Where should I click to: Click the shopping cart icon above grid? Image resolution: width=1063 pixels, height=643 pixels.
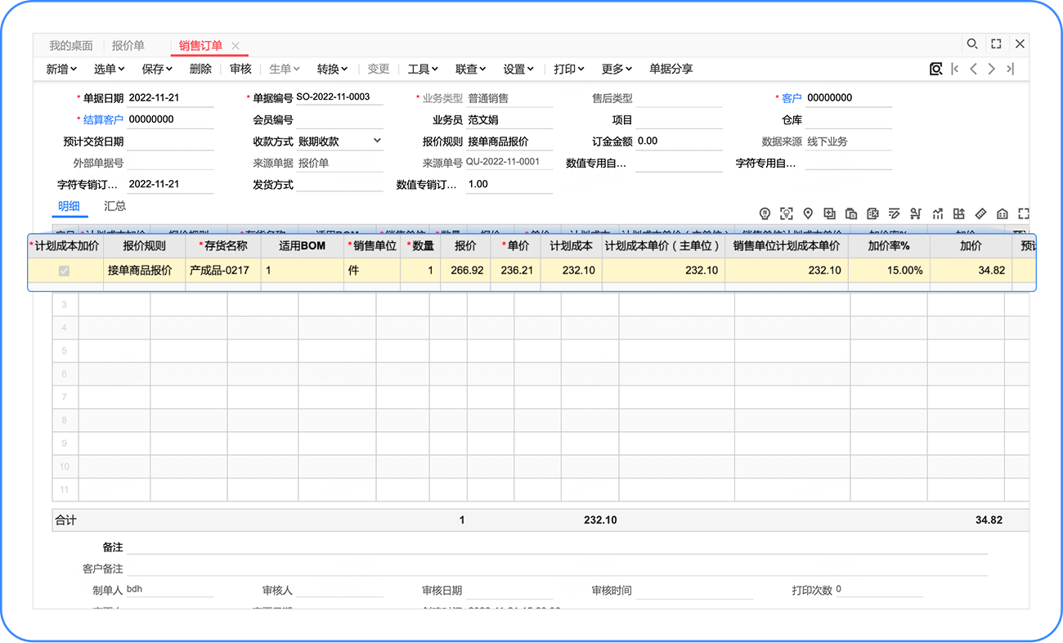pos(916,214)
